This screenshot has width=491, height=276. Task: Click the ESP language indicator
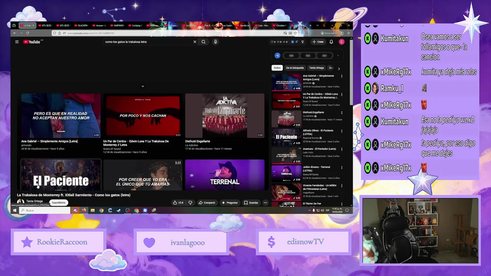point(328,210)
